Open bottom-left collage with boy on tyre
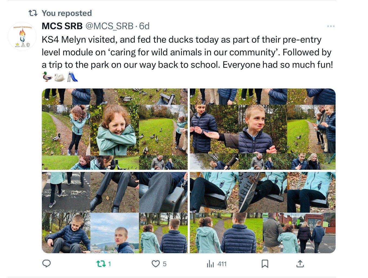Image resolution: width=368 pixels, height=278 pixels. tap(115, 213)
